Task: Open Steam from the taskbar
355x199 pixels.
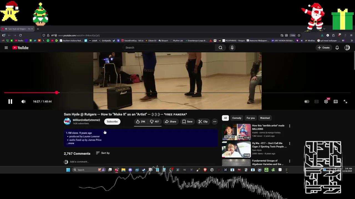Action: (144, 170)
